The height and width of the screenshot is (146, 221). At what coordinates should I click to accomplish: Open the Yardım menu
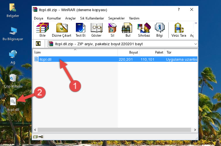point(134,18)
